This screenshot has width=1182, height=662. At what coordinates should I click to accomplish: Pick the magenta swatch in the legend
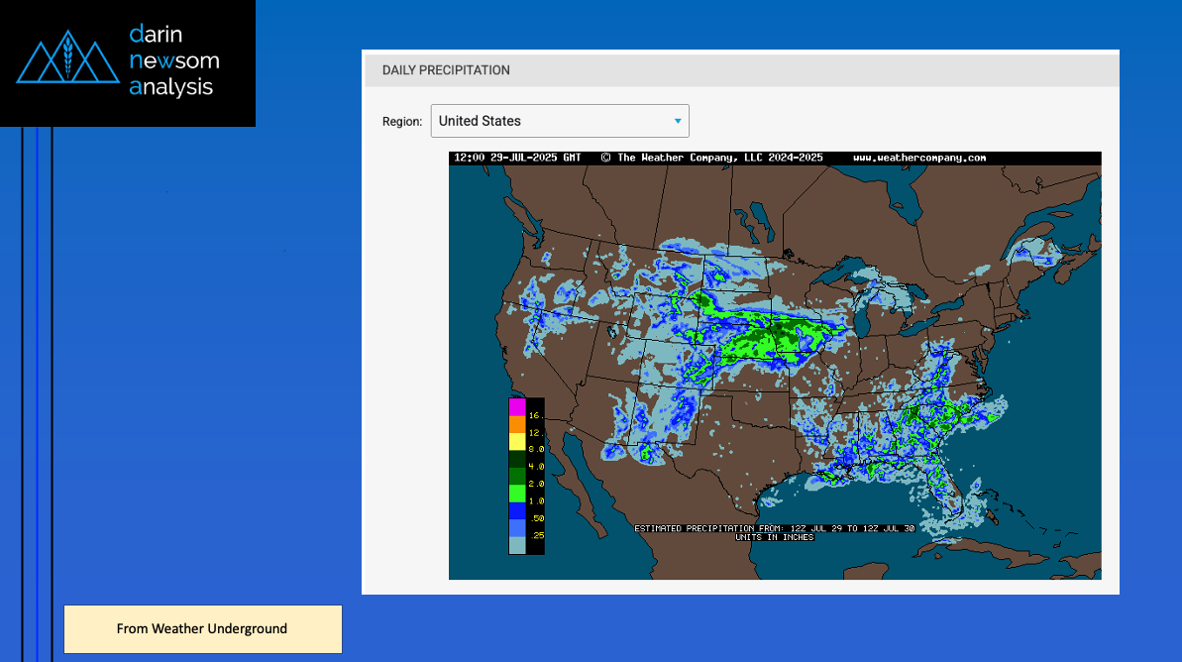pos(517,406)
